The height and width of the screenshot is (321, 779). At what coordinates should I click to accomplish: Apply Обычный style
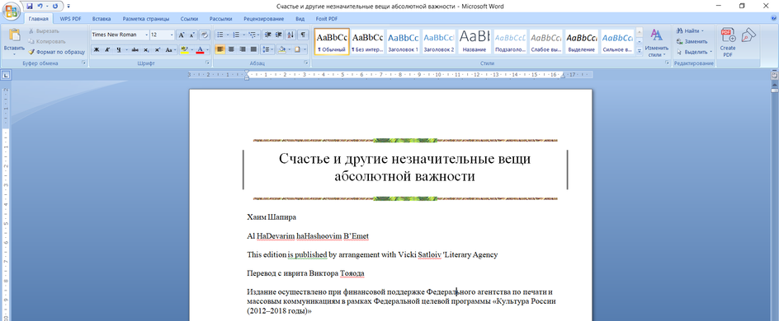pyautogui.click(x=332, y=42)
